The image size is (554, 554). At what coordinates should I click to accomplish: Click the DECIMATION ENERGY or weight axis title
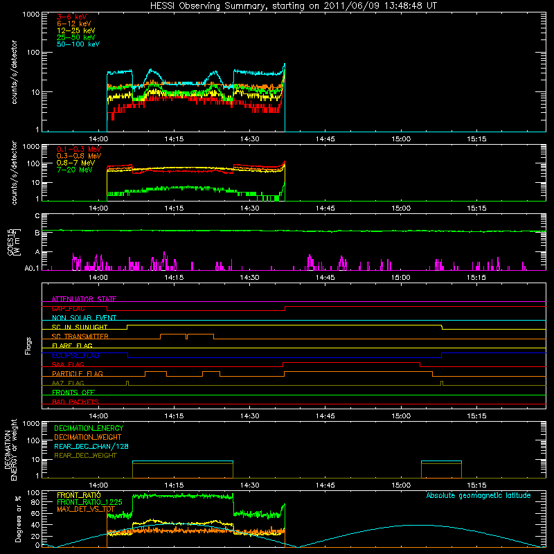10,449
